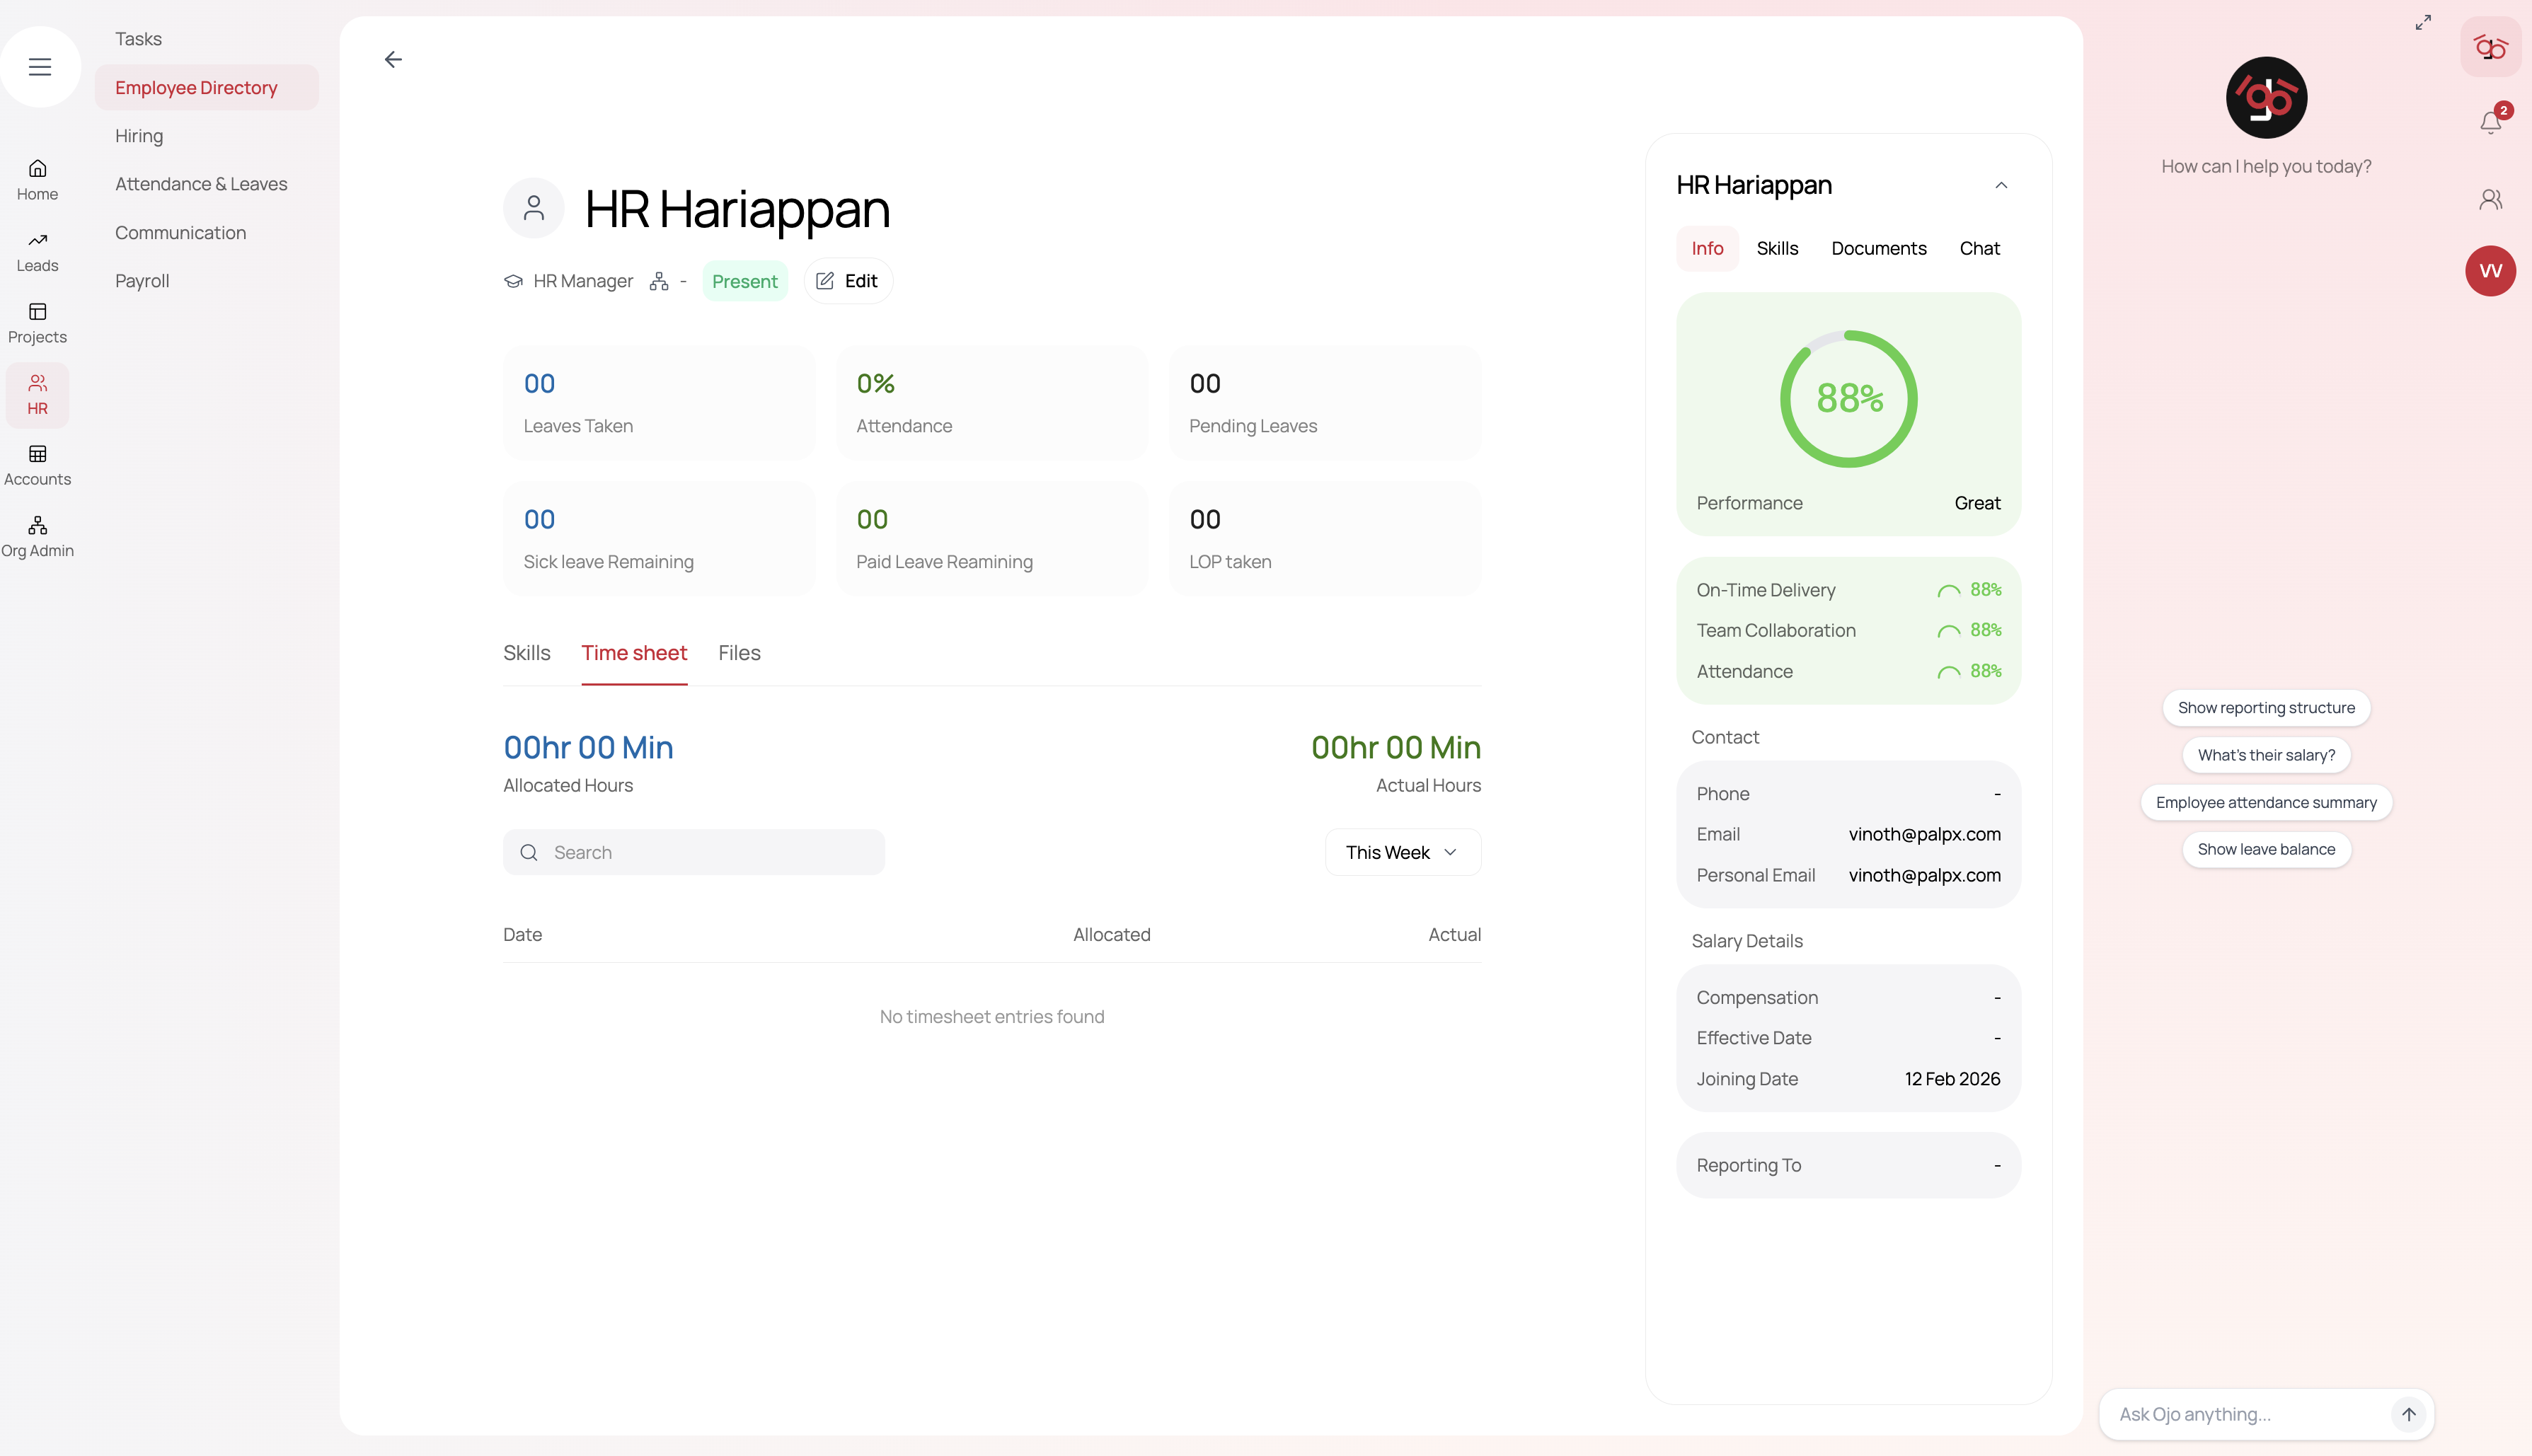Send the message with the arrow button

(2408, 1414)
